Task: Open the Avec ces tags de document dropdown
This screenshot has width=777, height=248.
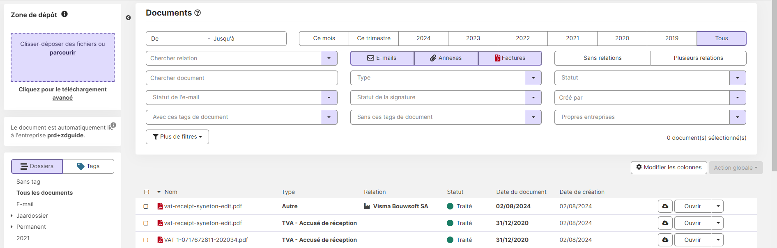Action: click(x=329, y=117)
